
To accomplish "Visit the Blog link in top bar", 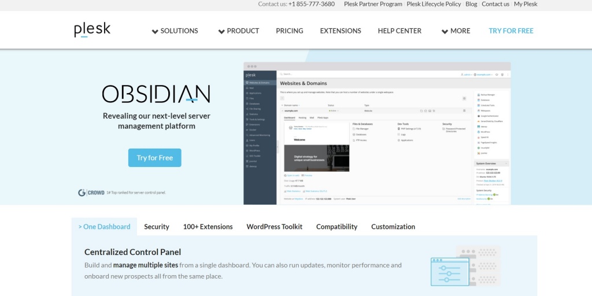I will (471, 4).
